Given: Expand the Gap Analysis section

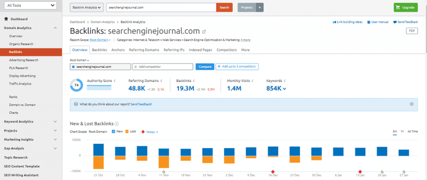Looking at the screenshot, I should coord(55,148).
